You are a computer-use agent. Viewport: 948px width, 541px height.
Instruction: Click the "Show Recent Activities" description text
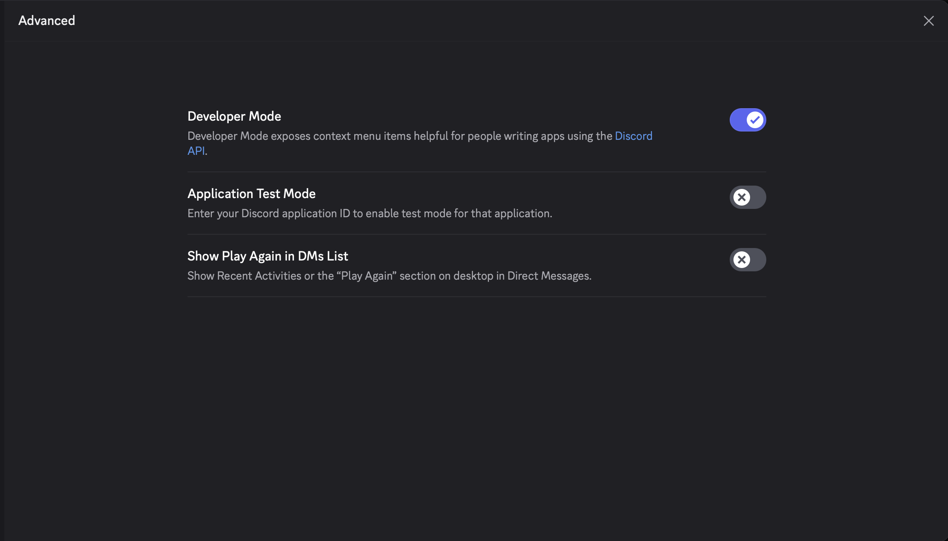[389, 276]
